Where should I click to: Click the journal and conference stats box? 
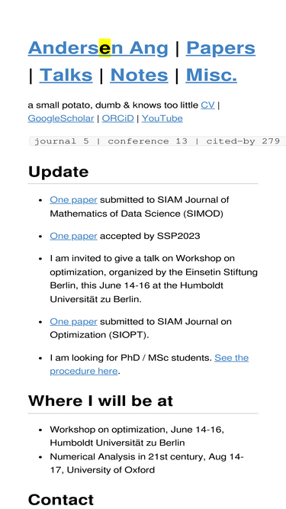click(157, 141)
